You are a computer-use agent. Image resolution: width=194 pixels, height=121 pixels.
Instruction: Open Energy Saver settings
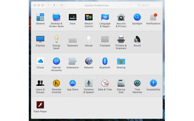(x=56, y=39)
